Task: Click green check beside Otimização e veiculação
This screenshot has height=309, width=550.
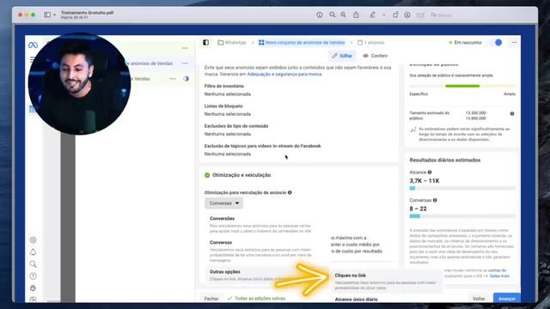Action: coord(207,175)
